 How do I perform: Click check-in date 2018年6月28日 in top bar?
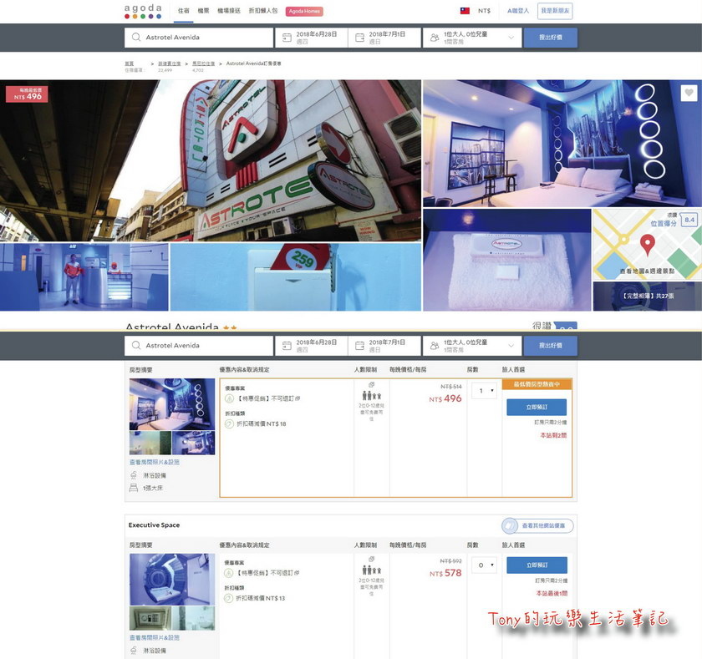point(311,38)
